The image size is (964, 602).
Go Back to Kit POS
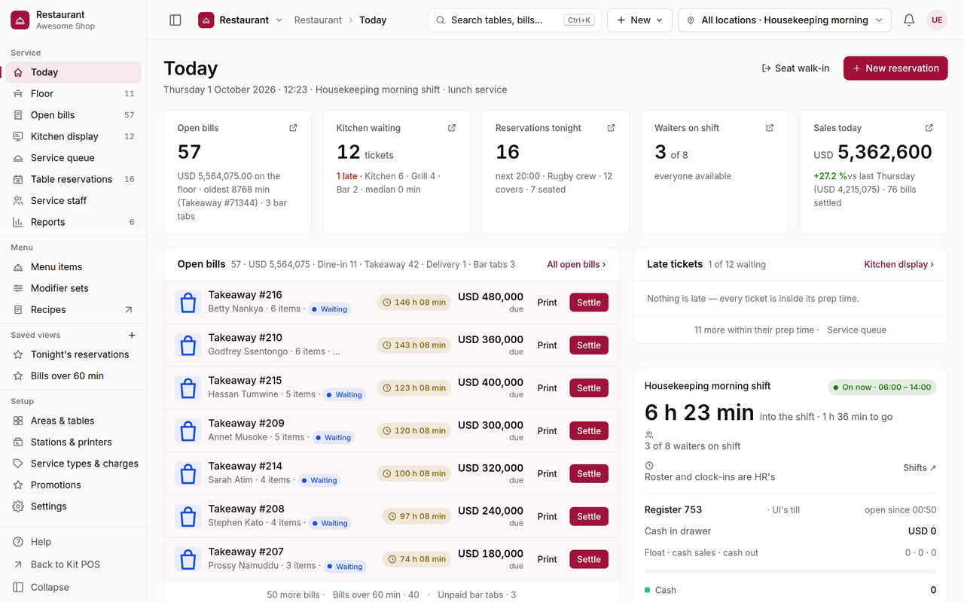(x=73, y=564)
